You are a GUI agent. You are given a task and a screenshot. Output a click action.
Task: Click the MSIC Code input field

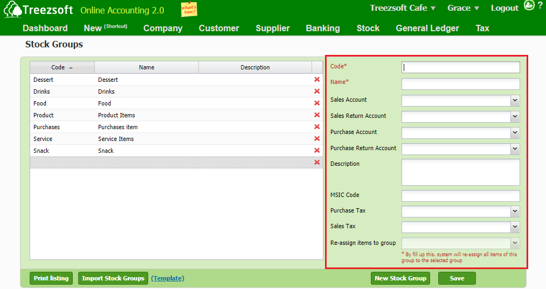point(460,196)
